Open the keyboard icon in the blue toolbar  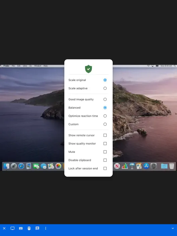[21, 228]
